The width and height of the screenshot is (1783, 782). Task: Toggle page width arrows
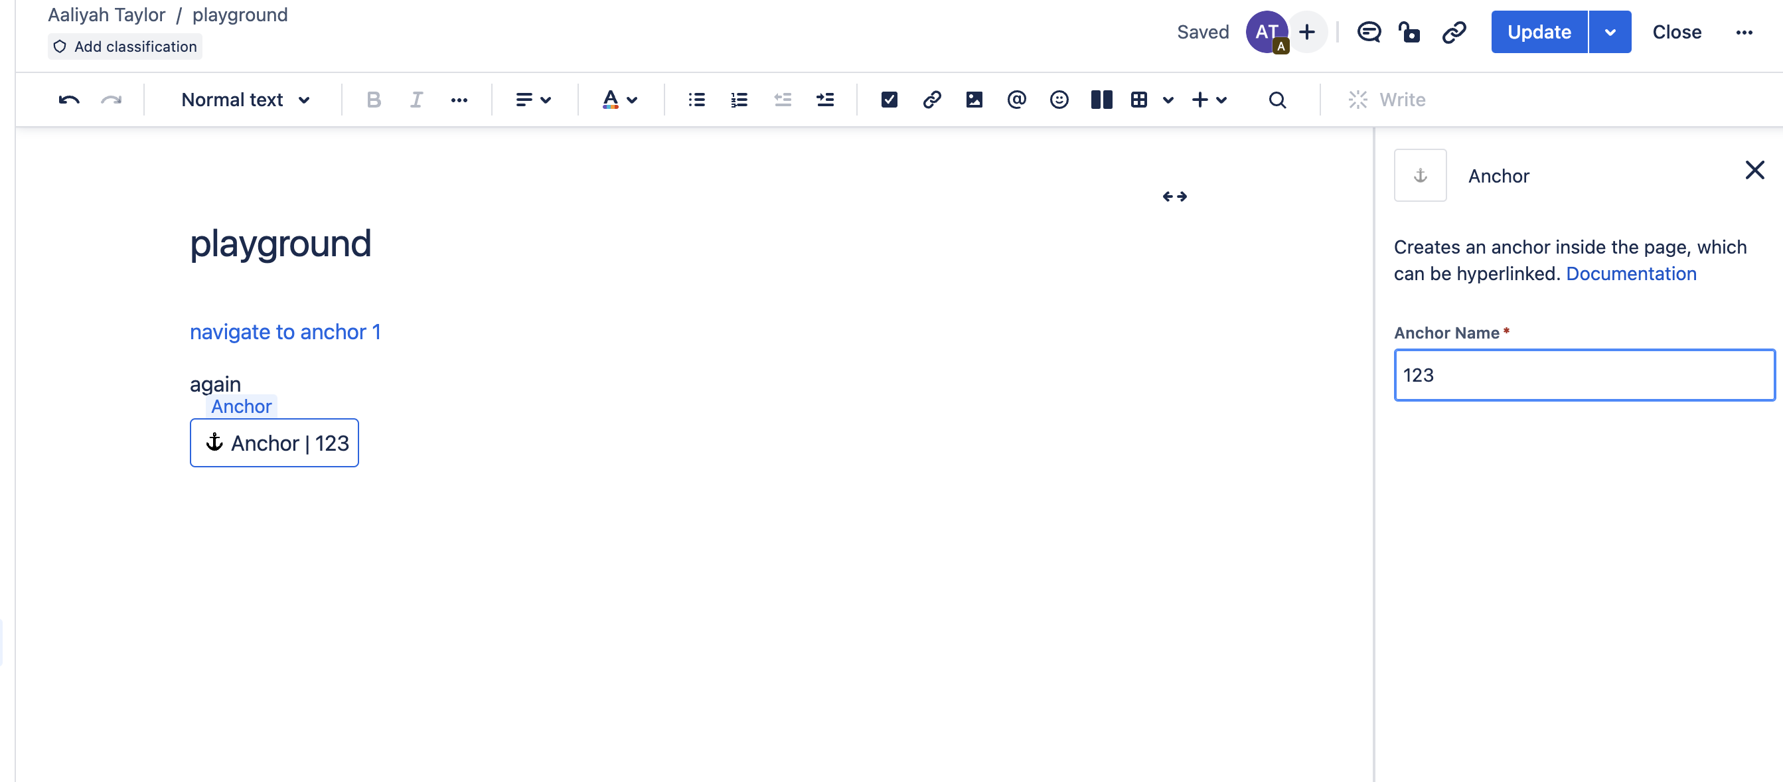click(1174, 196)
